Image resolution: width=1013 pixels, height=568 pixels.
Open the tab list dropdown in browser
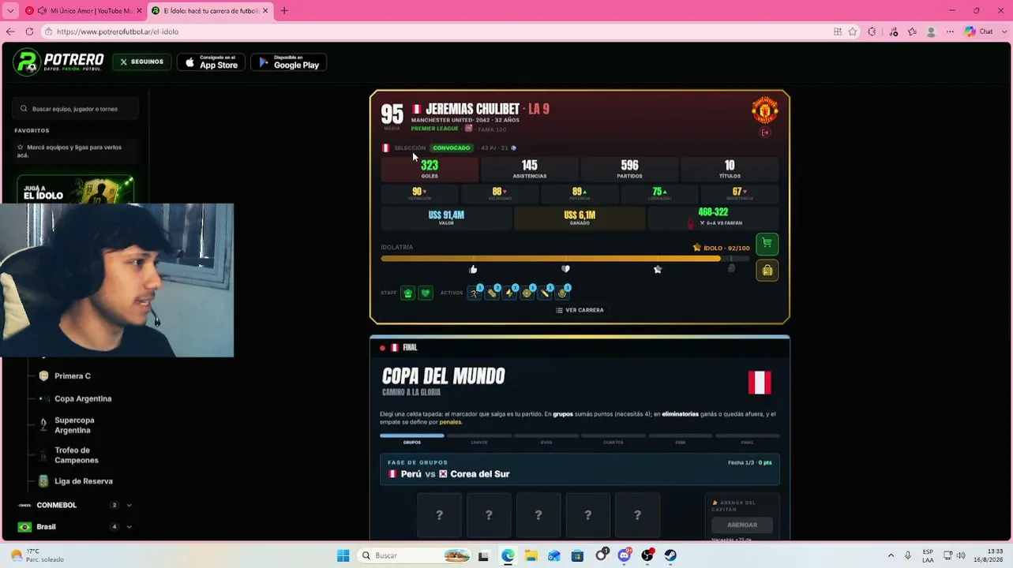[x=10, y=10]
